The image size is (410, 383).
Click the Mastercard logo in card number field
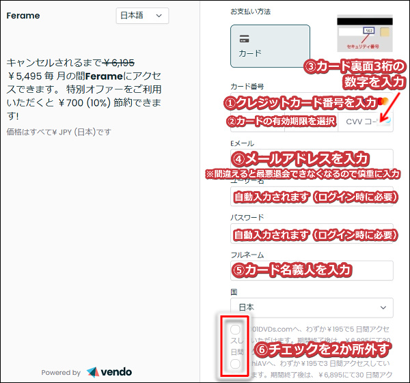[x=383, y=101]
